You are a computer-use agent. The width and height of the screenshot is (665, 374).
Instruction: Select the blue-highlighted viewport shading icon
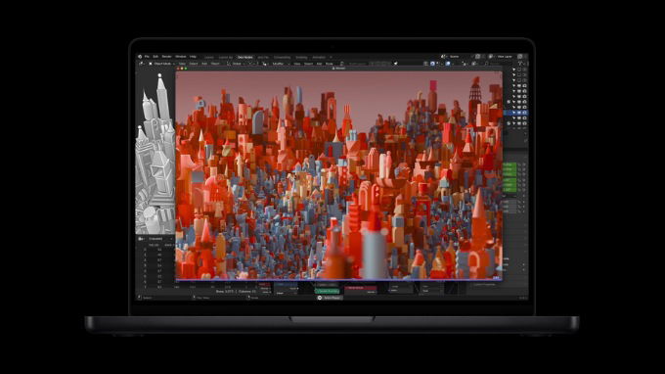coord(448,64)
